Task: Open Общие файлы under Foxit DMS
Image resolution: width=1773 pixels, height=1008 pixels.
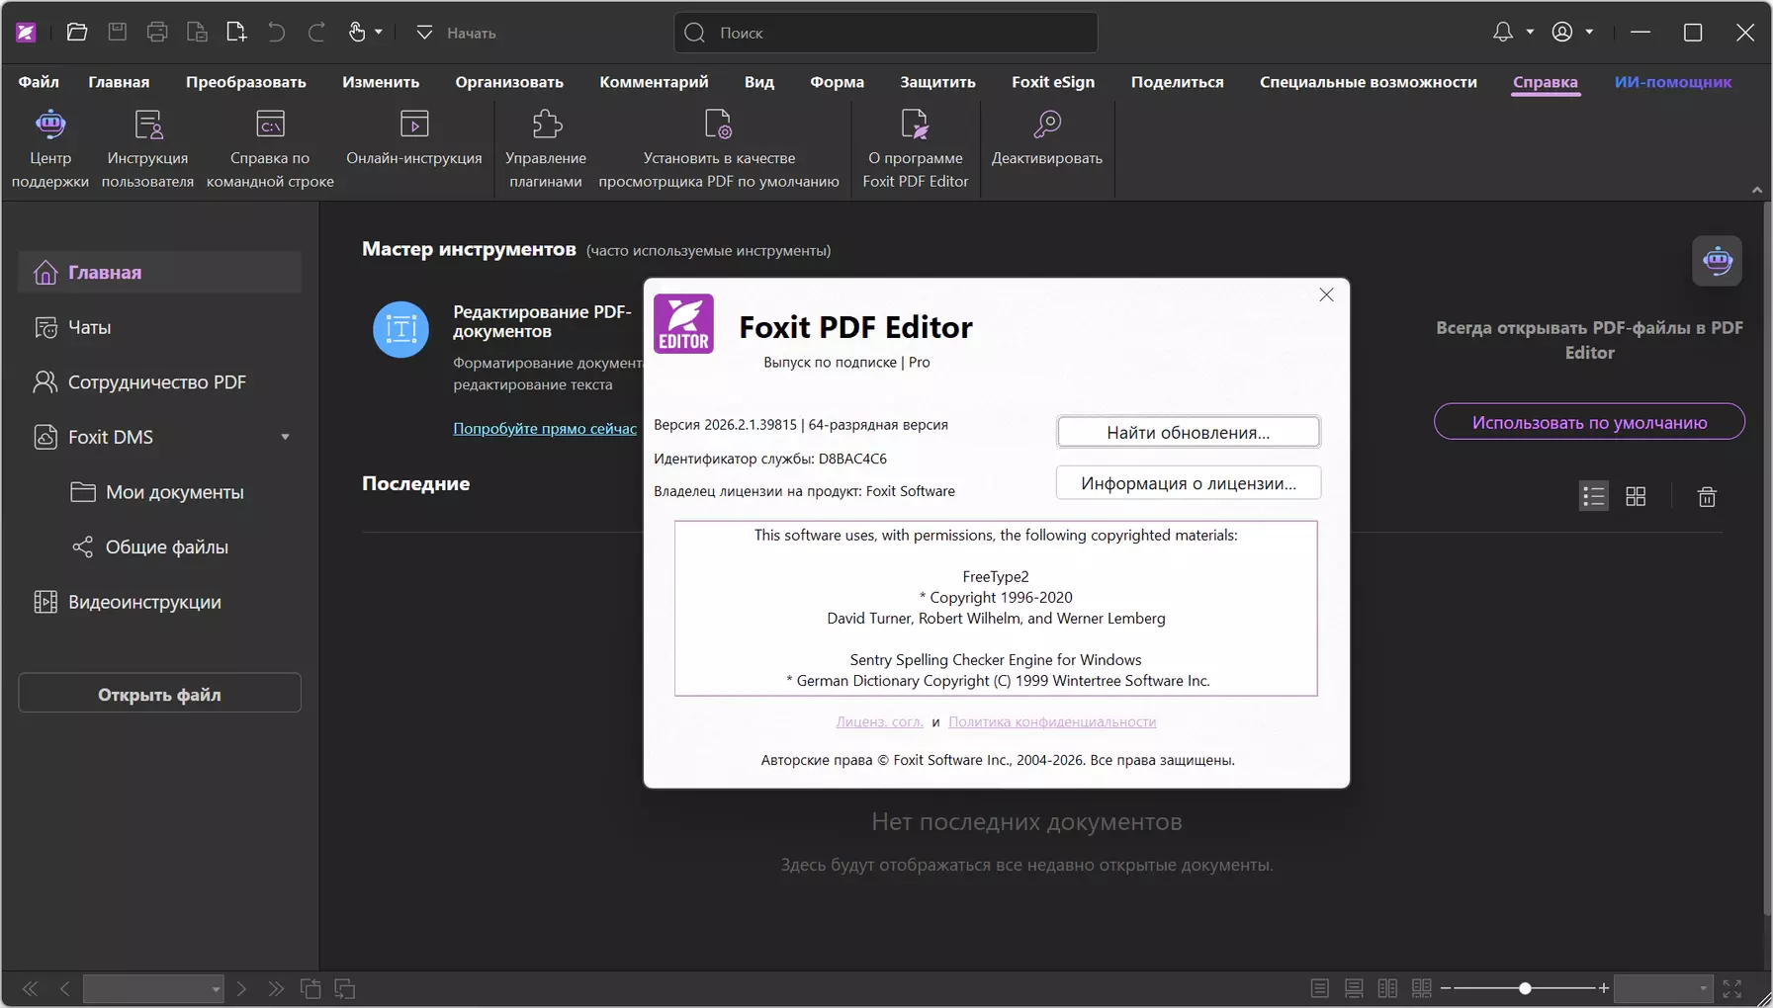Action: coord(159,547)
